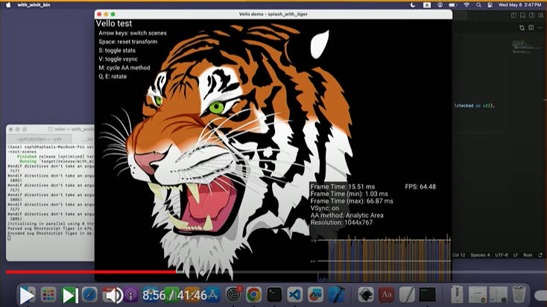
Task: Click the 'Finished release [optimized]' terminal line
Action: (x=55, y=156)
